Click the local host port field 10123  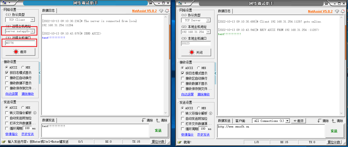[196, 44]
